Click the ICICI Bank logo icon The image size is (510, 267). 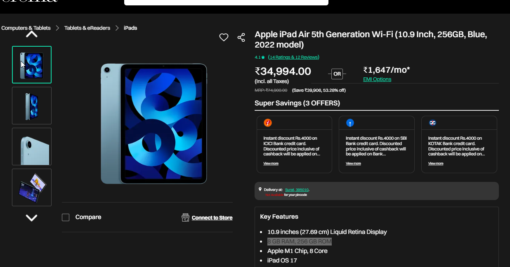point(268,123)
